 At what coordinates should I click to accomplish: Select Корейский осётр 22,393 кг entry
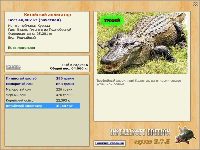pos(43,100)
